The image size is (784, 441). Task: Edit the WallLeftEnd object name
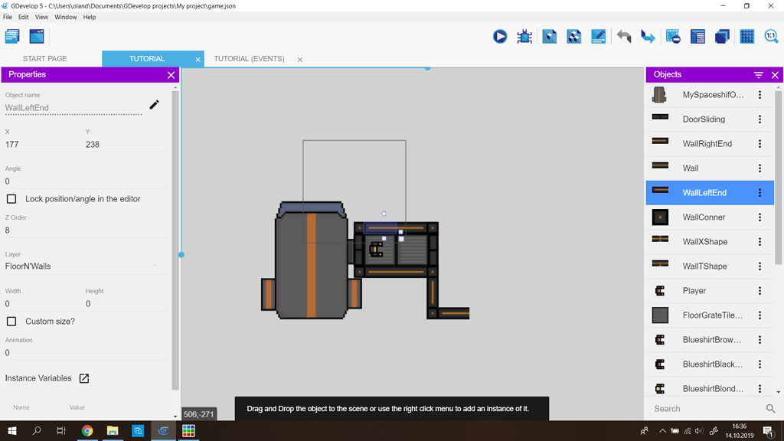(x=154, y=104)
